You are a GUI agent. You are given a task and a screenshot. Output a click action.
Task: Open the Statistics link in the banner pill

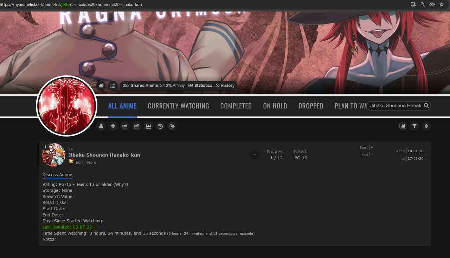click(200, 86)
